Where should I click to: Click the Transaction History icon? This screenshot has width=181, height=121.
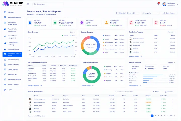(5, 60)
